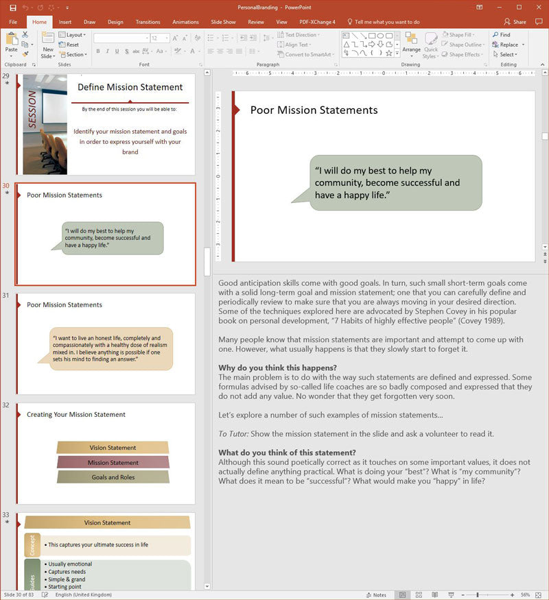Click the spell check status icon

tap(45, 595)
